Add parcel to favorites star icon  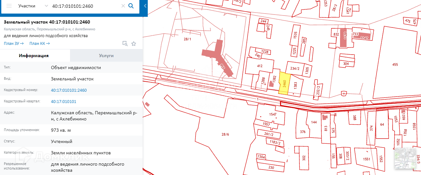[134, 44]
